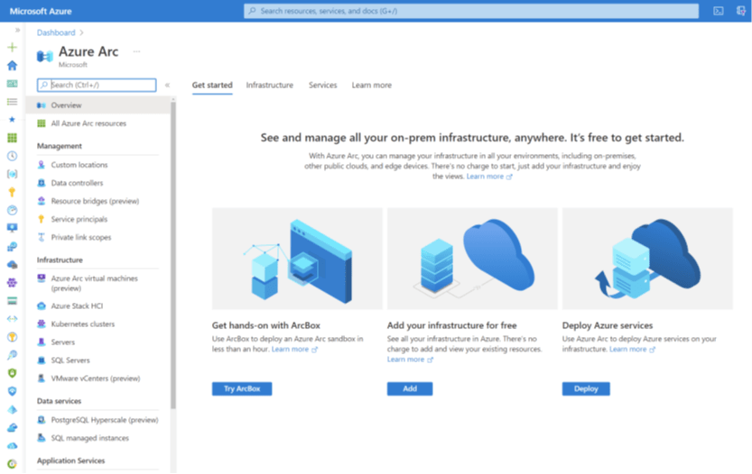Go to Home via the house icon

(x=12, y=66)
